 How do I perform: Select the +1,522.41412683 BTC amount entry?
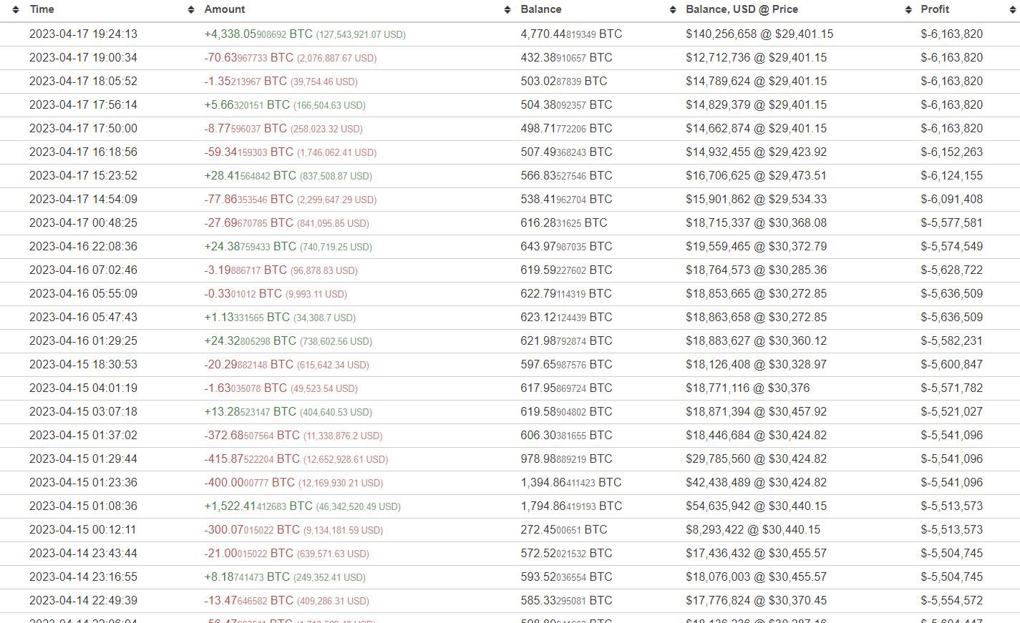click(x=258, y=506)
